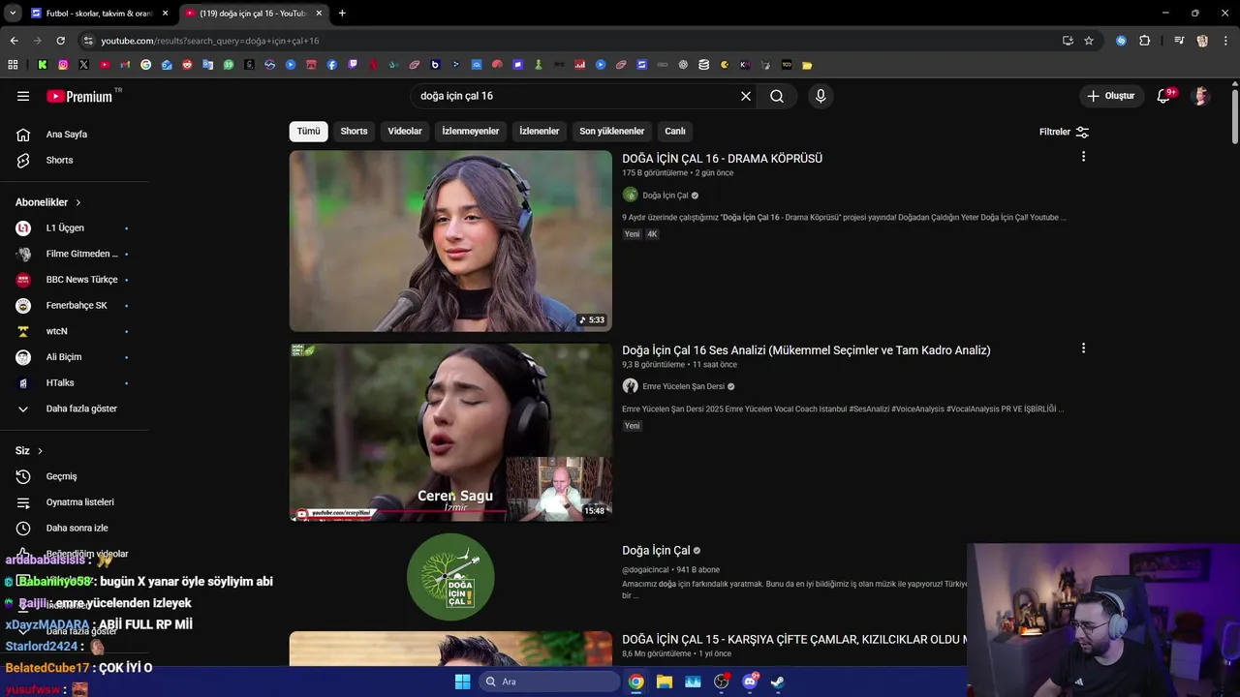
Task: Open the Twitch bookmark
Action: tap(353, 65)
